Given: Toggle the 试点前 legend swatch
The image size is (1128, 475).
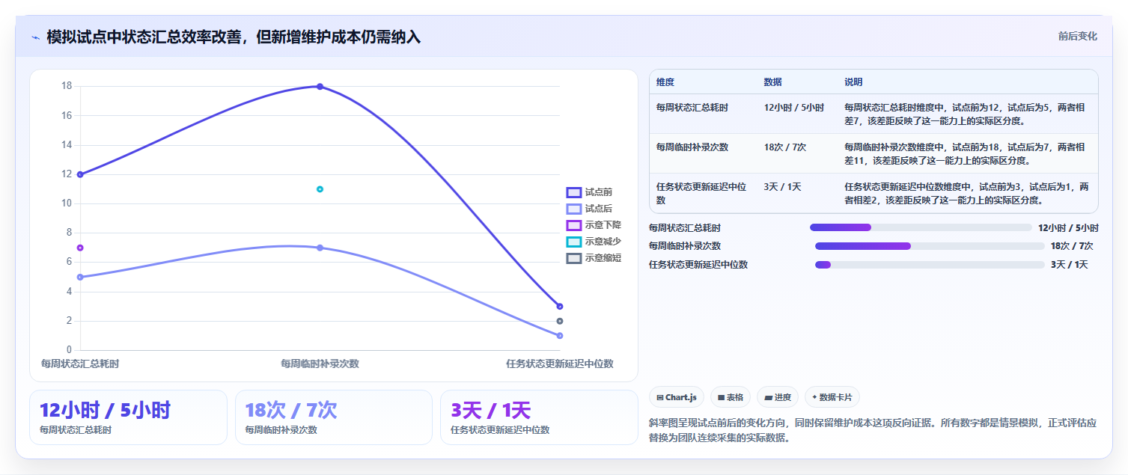Looking at the screenshot, I should coord(573,192).
